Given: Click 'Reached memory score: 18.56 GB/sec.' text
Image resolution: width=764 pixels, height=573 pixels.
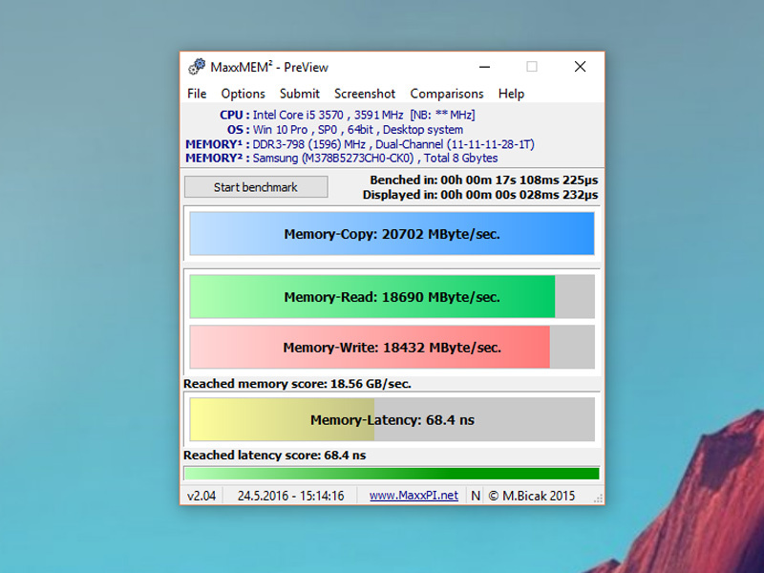Looking at the screenshot, I should [x=297, y=384].
